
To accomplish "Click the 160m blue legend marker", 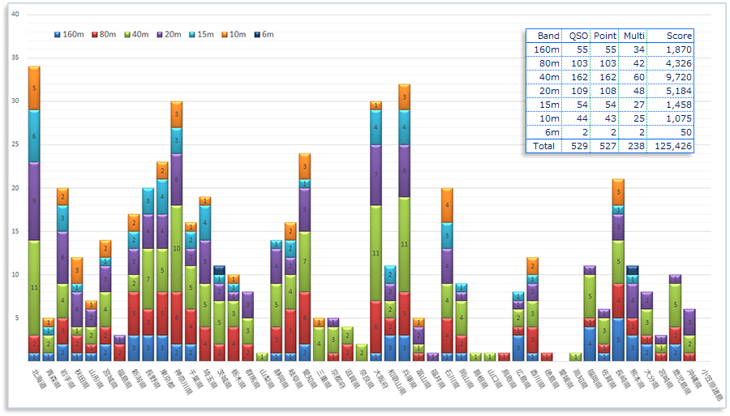I will [57, 35].
